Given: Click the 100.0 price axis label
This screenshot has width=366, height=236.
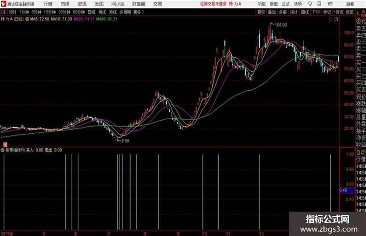Looking at the screenshot, I should coord(349,33).
